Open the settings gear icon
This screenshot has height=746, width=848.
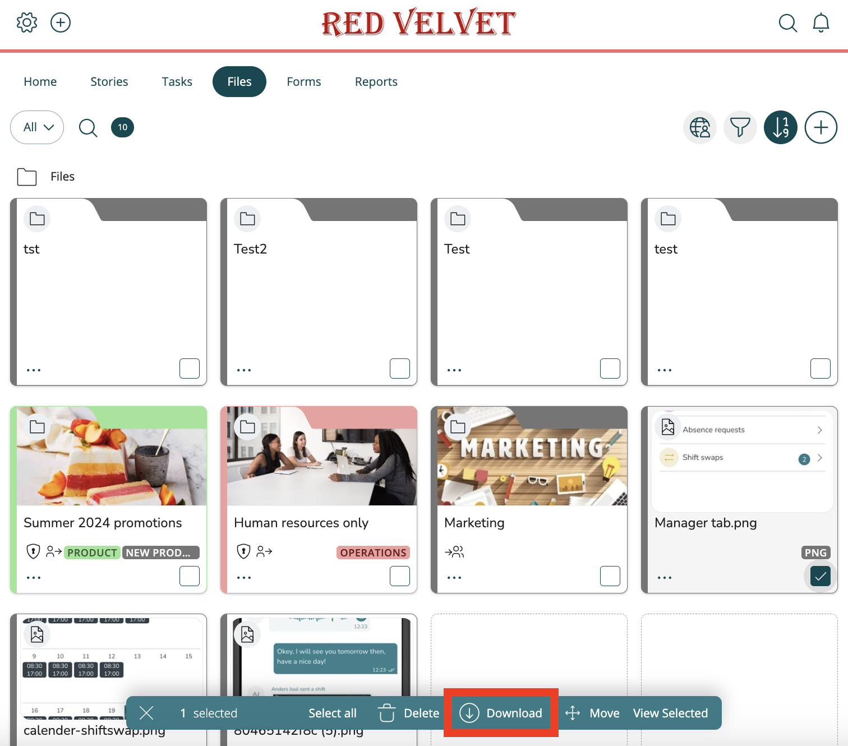[x=27, y=22]
